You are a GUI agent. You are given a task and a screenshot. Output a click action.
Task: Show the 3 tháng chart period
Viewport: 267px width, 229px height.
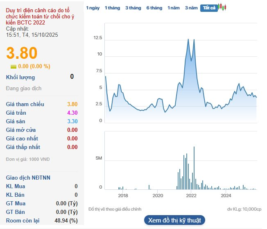click(x=133, y=8)
